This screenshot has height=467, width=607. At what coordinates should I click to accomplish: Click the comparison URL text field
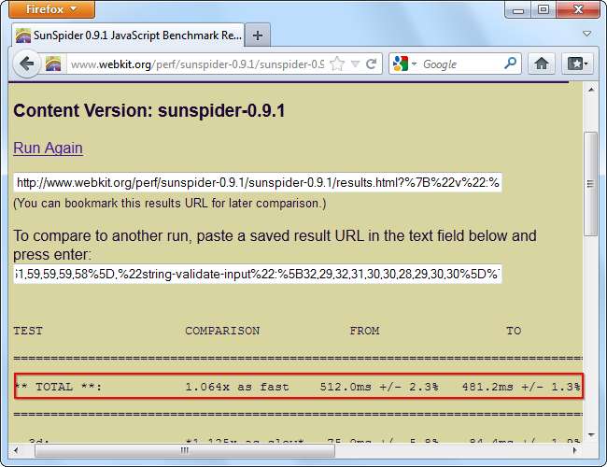[x=258, y=275]
